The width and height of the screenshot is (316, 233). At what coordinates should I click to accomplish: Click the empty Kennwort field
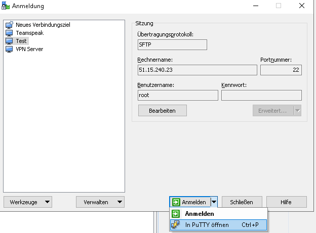[x=261, y=95]
